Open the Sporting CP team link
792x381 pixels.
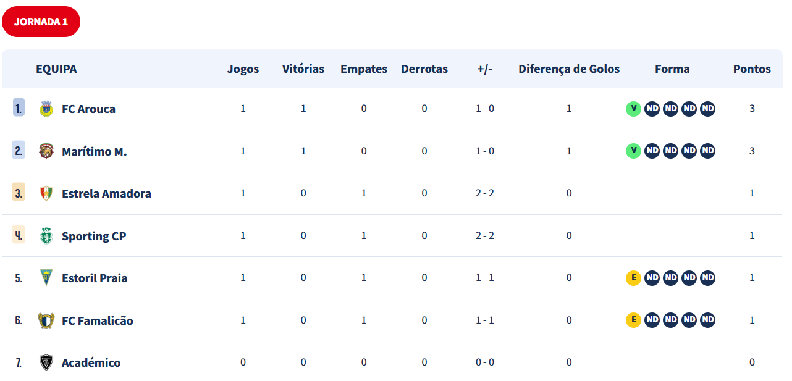(94, 236)
